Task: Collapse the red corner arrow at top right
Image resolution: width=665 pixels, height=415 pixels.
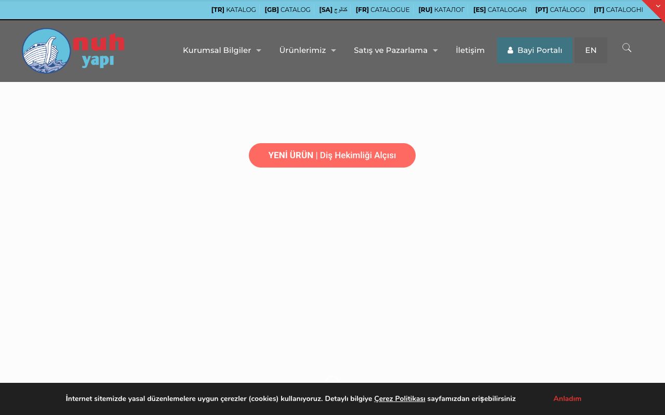Action: pyautogui.click(x=658, y=6)
